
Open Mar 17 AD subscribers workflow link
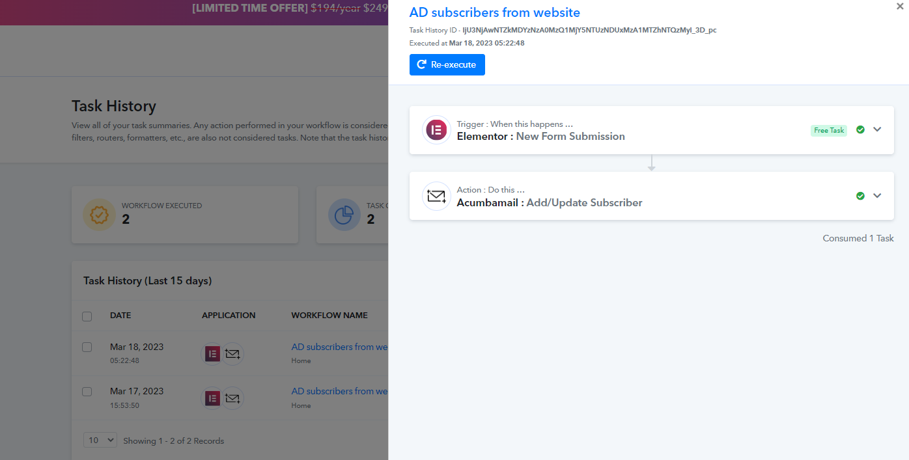click(339, 391)
